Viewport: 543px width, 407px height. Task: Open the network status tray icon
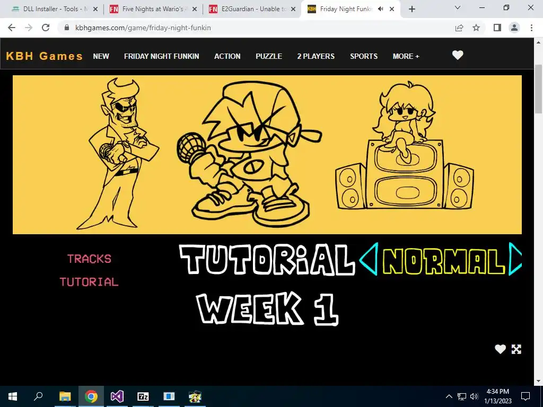[462, 396]
